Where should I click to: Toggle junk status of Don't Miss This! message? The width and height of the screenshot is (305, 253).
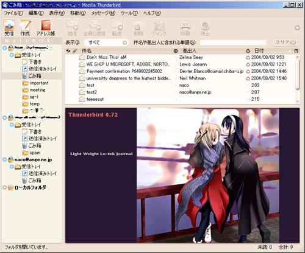tap(248, 57)
